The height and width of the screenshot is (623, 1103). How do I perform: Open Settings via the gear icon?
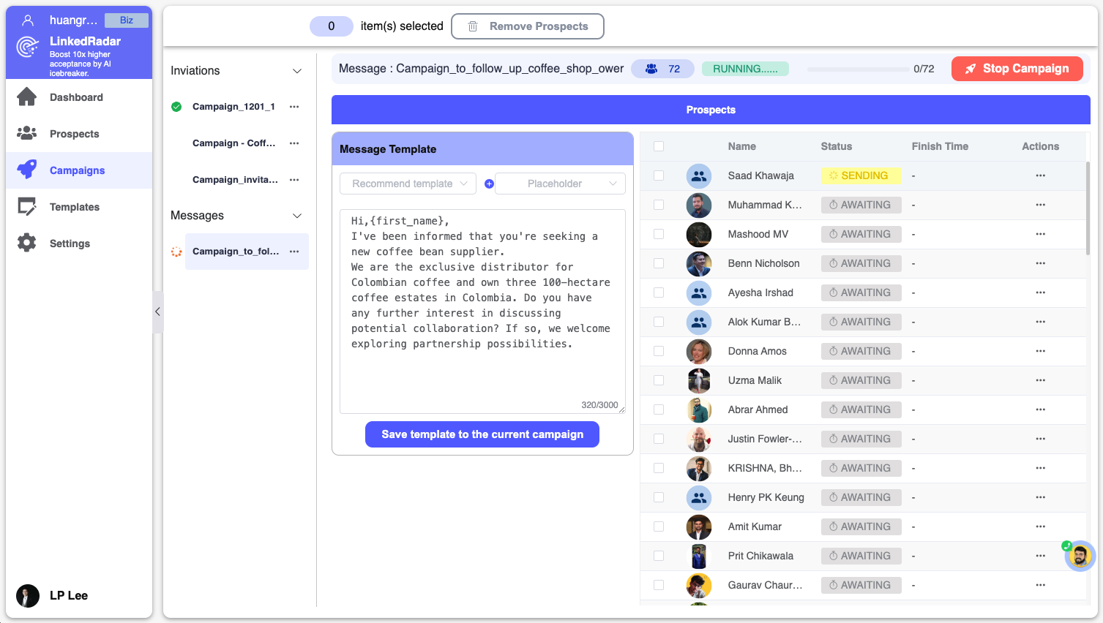tap(27, 243)
